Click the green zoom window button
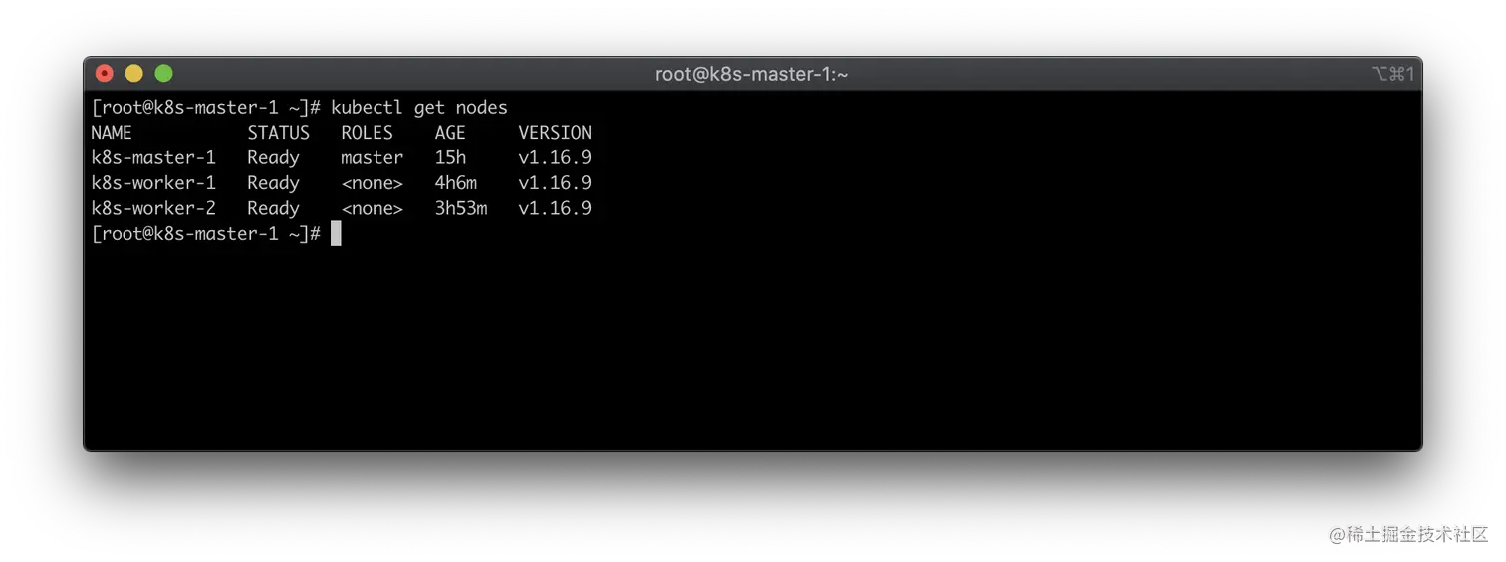1506x562 pixels. 164,74
